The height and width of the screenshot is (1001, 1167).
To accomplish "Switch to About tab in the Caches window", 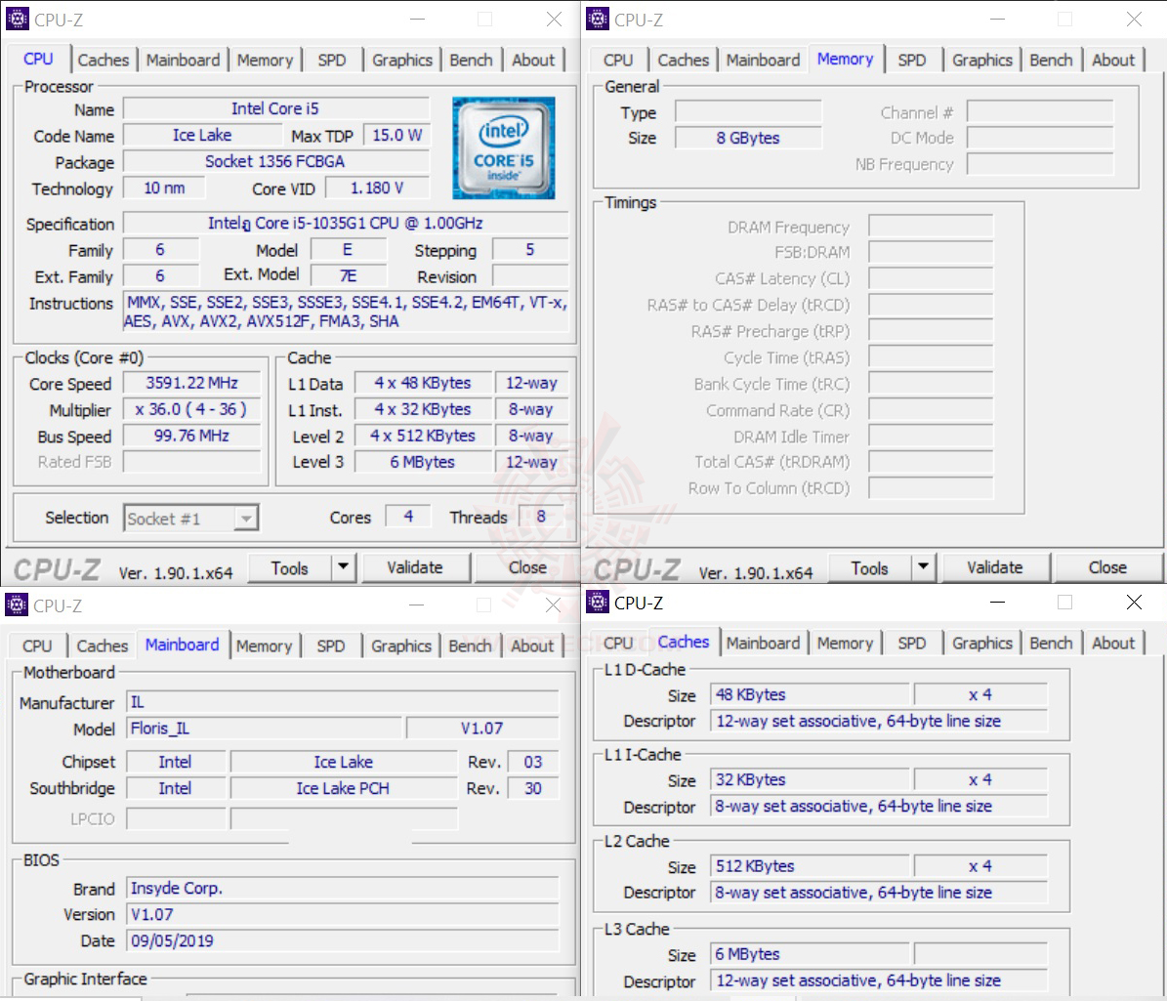I will [x=1113, y=643].
